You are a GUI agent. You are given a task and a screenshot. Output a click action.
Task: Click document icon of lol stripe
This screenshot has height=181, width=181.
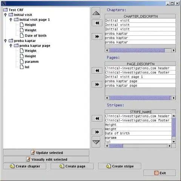(x=22, y=67)
